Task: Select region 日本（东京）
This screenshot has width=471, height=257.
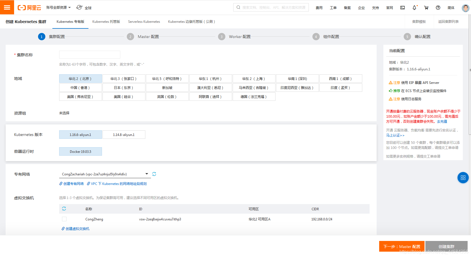Action: point(124,88)
